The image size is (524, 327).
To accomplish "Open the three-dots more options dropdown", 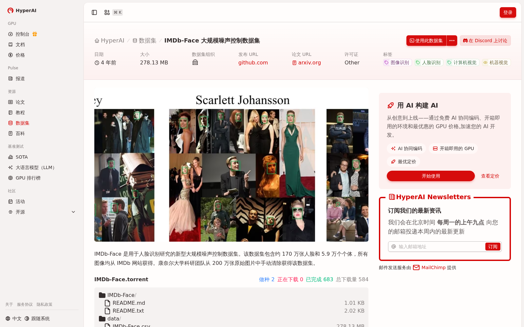I will 452,41.
